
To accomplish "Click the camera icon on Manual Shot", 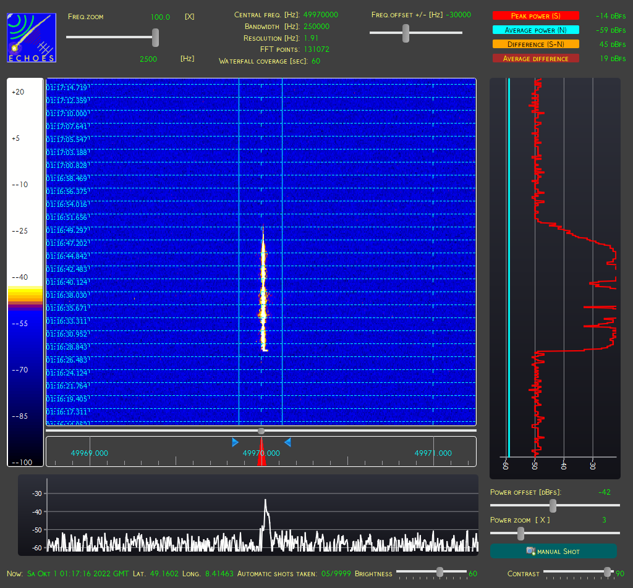I will pyautogui.click(x=531, y=551).
